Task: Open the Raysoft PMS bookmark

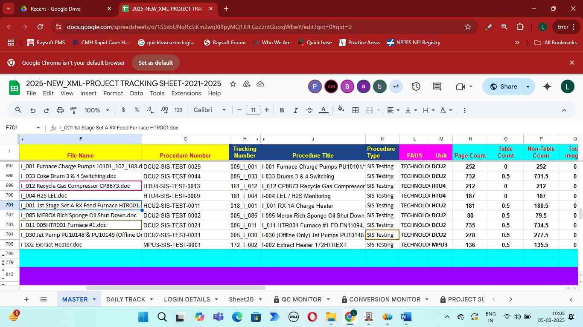Action: [x=46, y=43]
